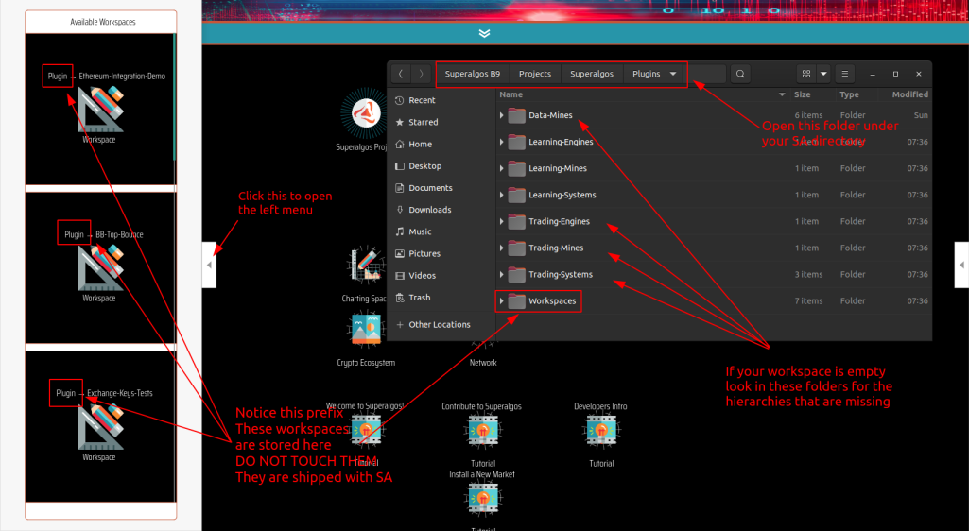969x531 pixels.
Task: Click the Network label on the canvas
Action: pos(483,363)
